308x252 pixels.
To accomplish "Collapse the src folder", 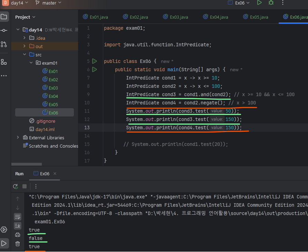I will (x=25, y=55).
